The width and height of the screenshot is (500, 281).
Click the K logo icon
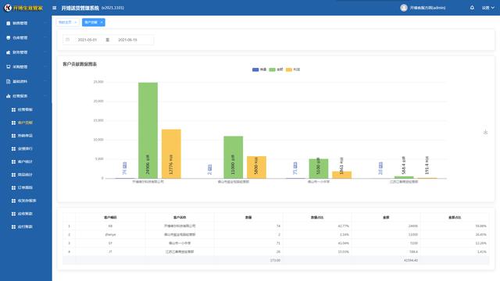8,8
